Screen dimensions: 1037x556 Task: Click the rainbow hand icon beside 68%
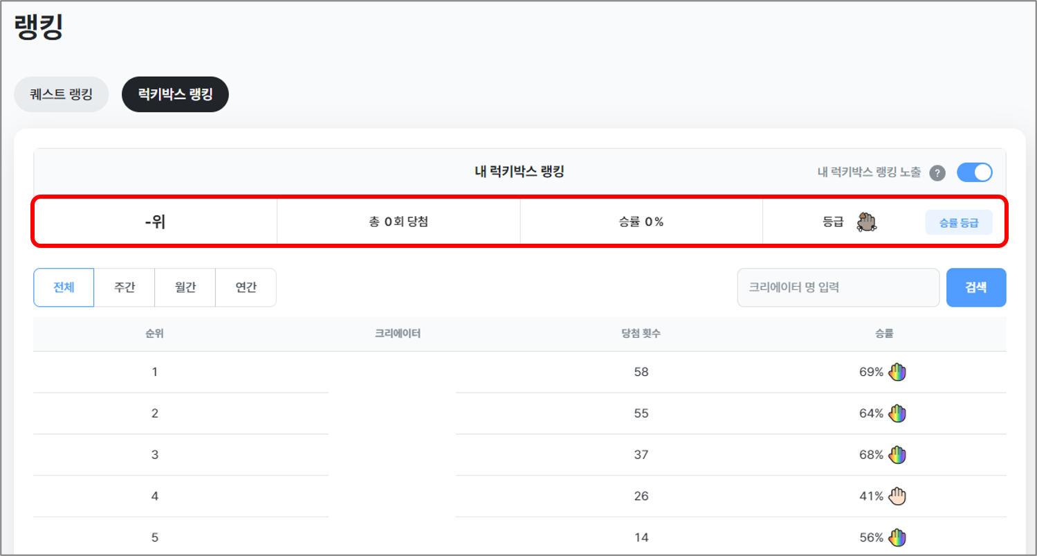coord(897,455)
